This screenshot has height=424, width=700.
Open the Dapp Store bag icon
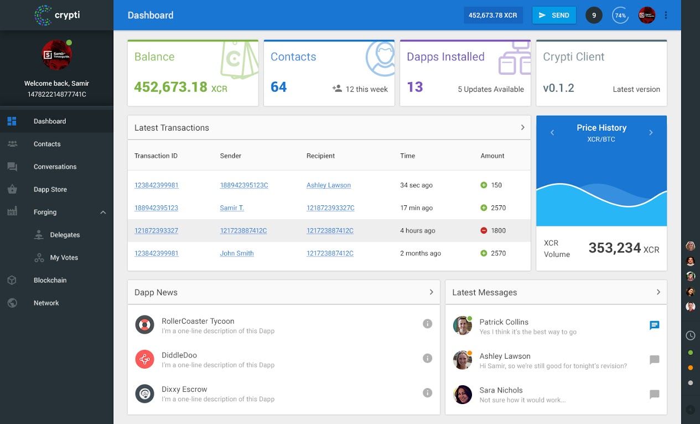[12, 189]
